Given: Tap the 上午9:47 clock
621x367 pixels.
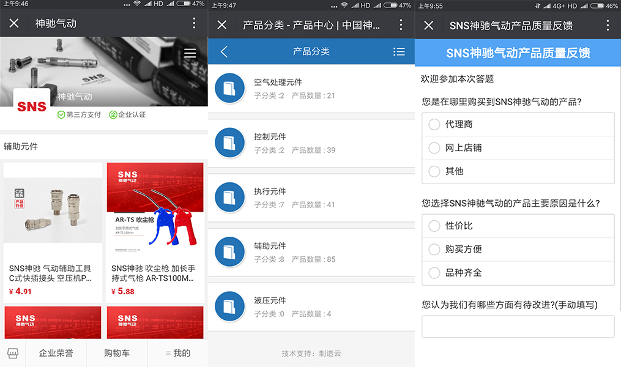Looking at the screenshot, I should (x=224, y=6).
